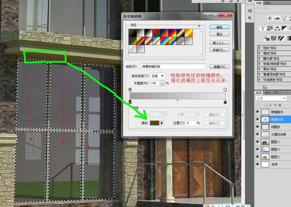Viewport: 291px width, 207px height.
Task: Select the black-to-white gradient preset
Action: point(149,33)
